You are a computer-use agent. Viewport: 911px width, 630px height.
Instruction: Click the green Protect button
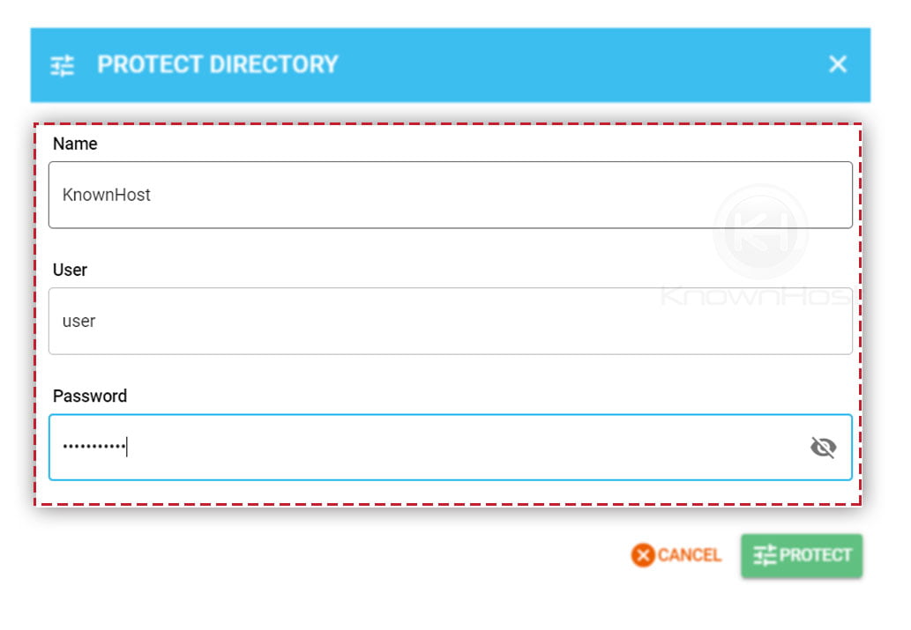coord(801,556)
